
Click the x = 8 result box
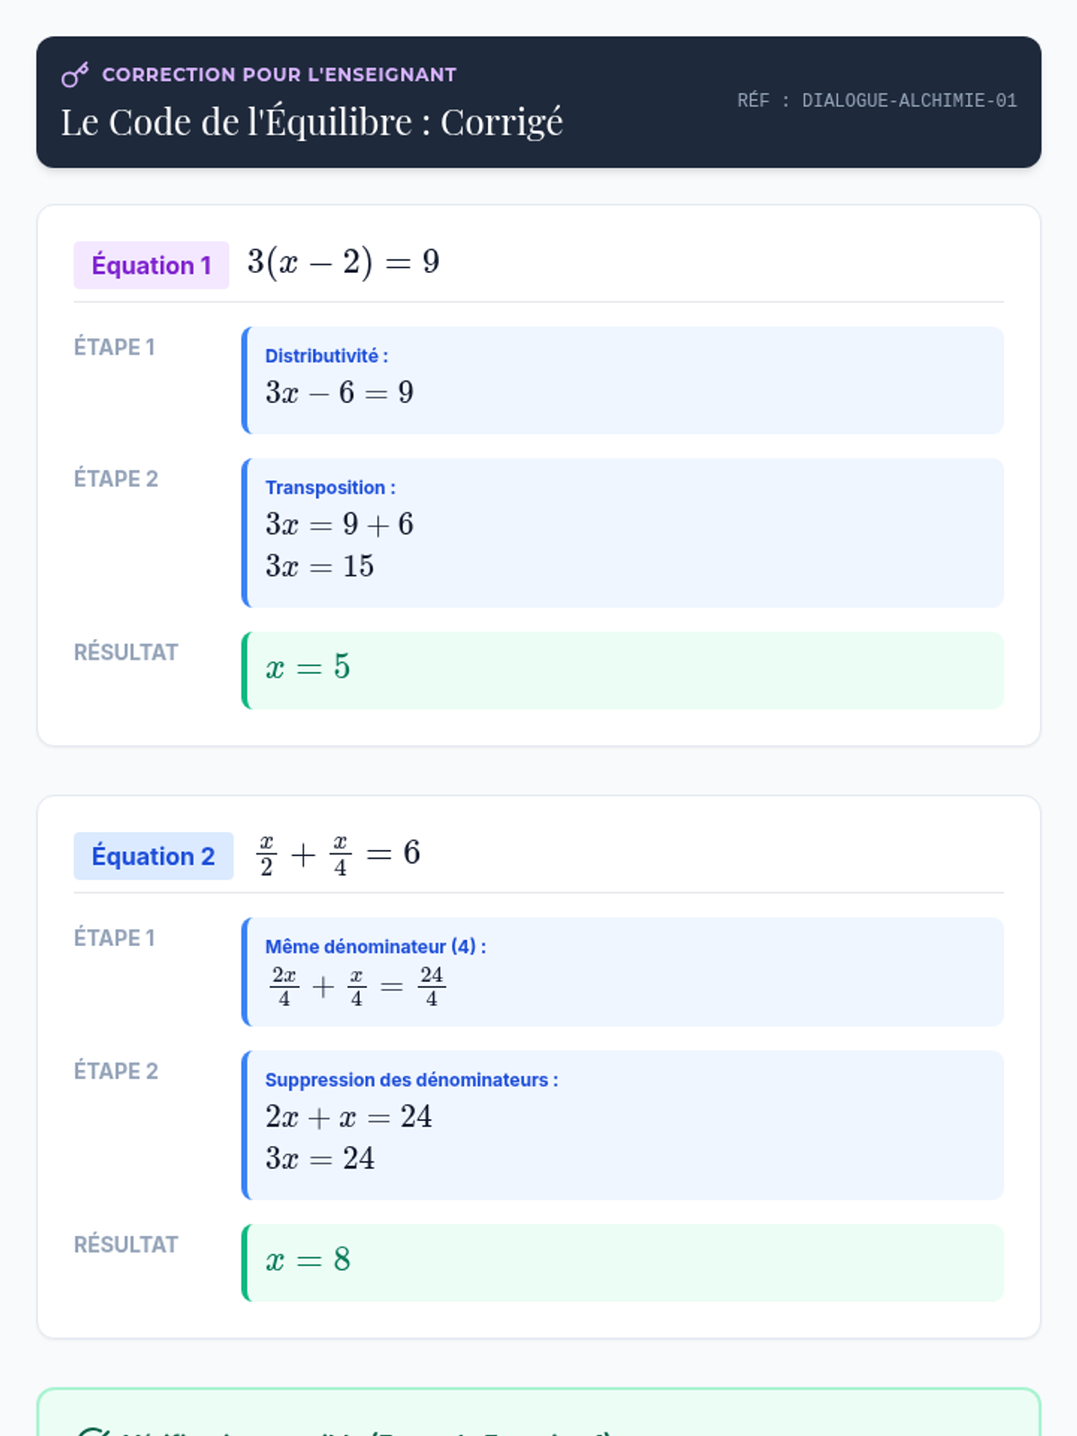coord(622,1263)
